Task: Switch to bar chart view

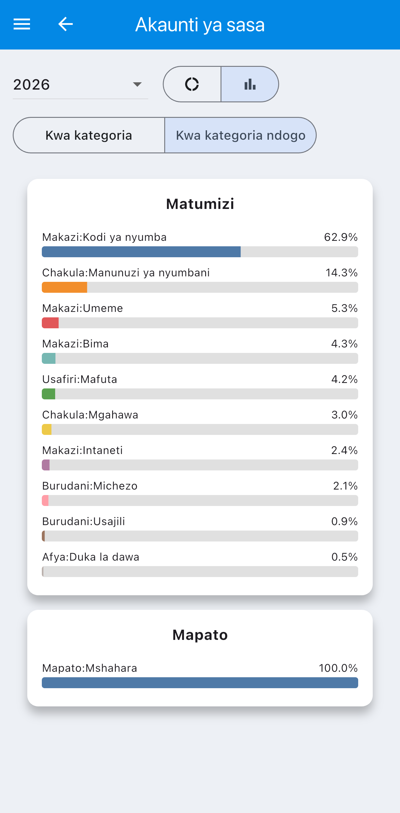Action: click(x=250, y=84)
